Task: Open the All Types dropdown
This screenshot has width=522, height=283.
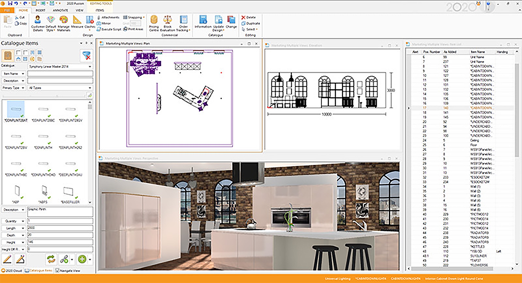Action: [90, 88]
